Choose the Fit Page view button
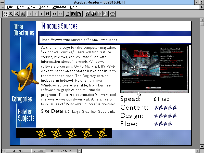Screen dimensions: 204x153 [x=73, y=14]
